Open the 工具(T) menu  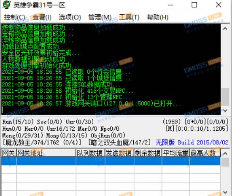[x=129, y=17]
